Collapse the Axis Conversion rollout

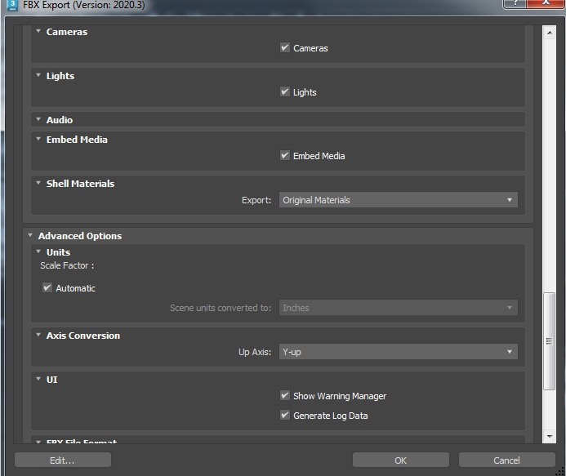tap(38, 335)
